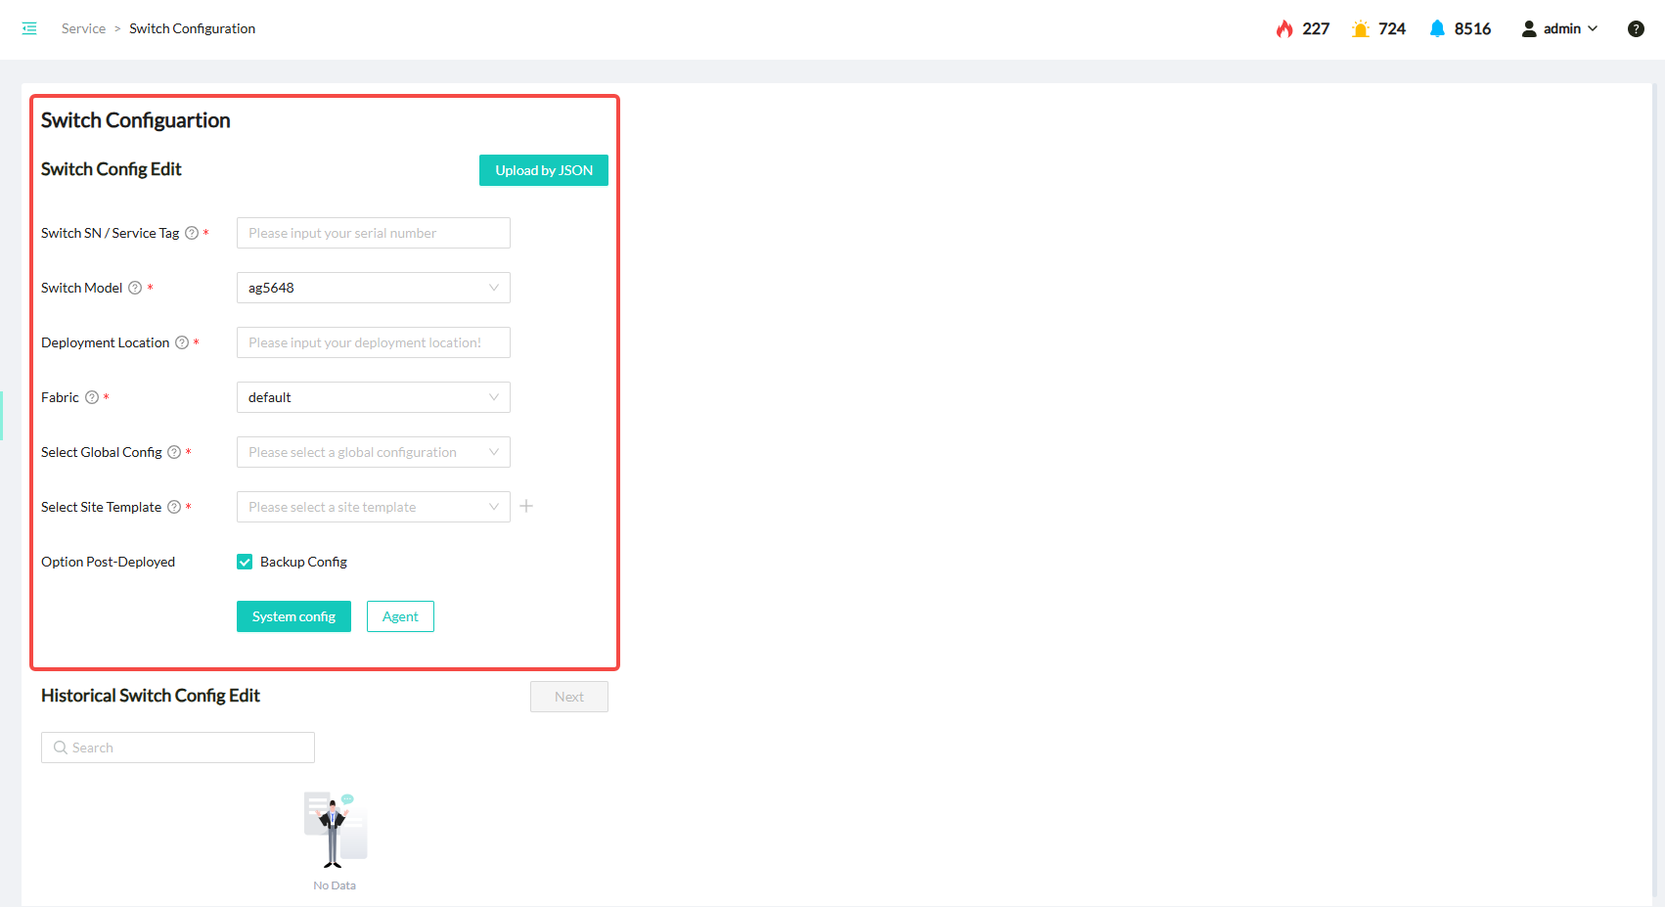Expand the Fabric dropdown set to default
Image resolution: width=1665 pixels, height=907 pixels.
pos(373,397)
